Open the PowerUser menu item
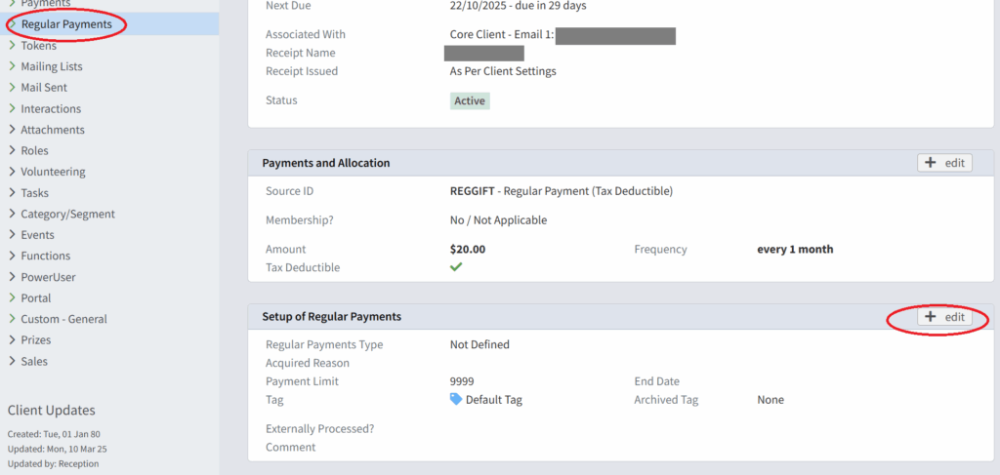 click(x=48, y=277)
